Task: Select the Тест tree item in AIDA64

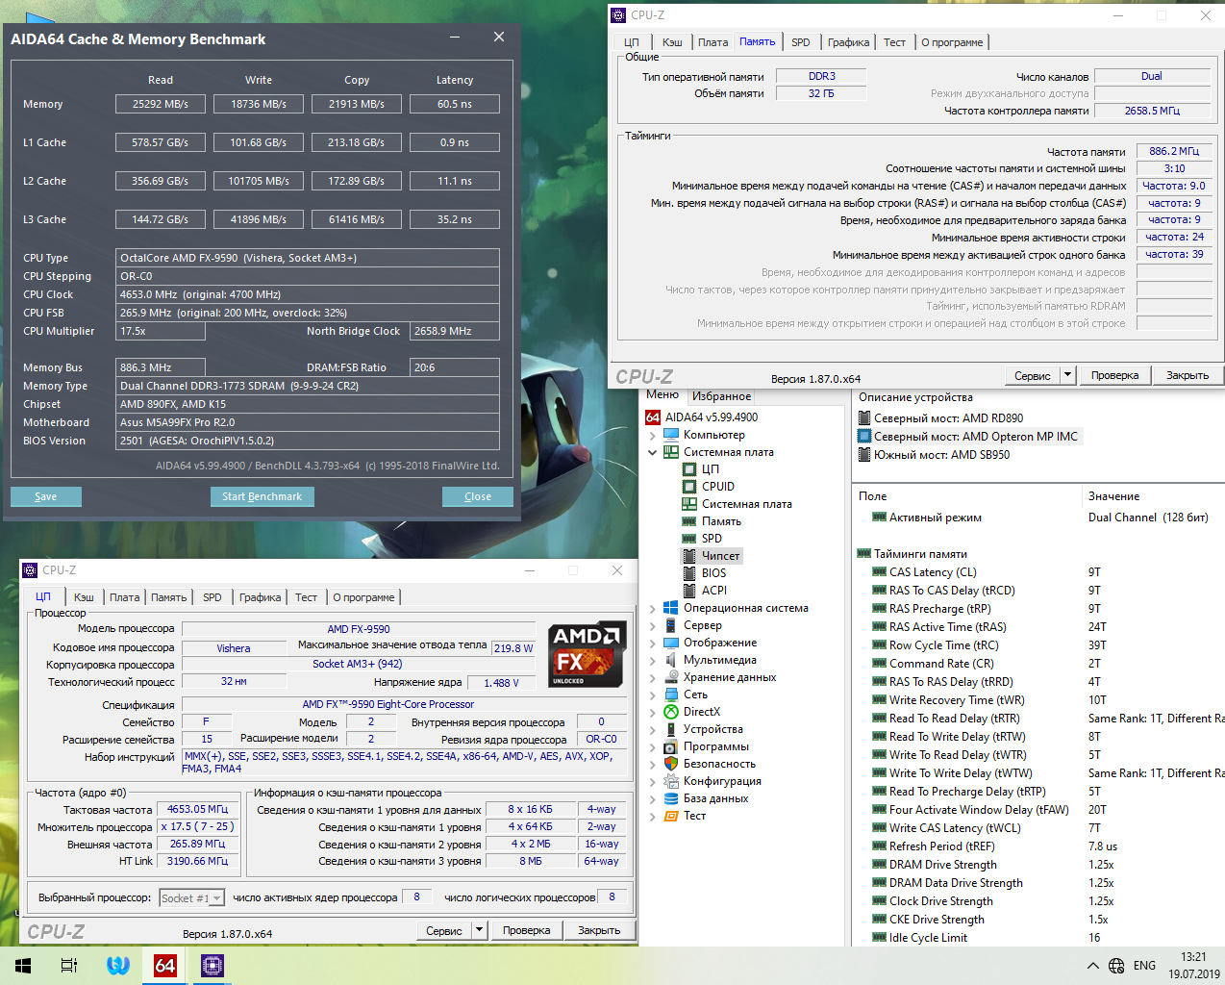Action: pos(694,816)
